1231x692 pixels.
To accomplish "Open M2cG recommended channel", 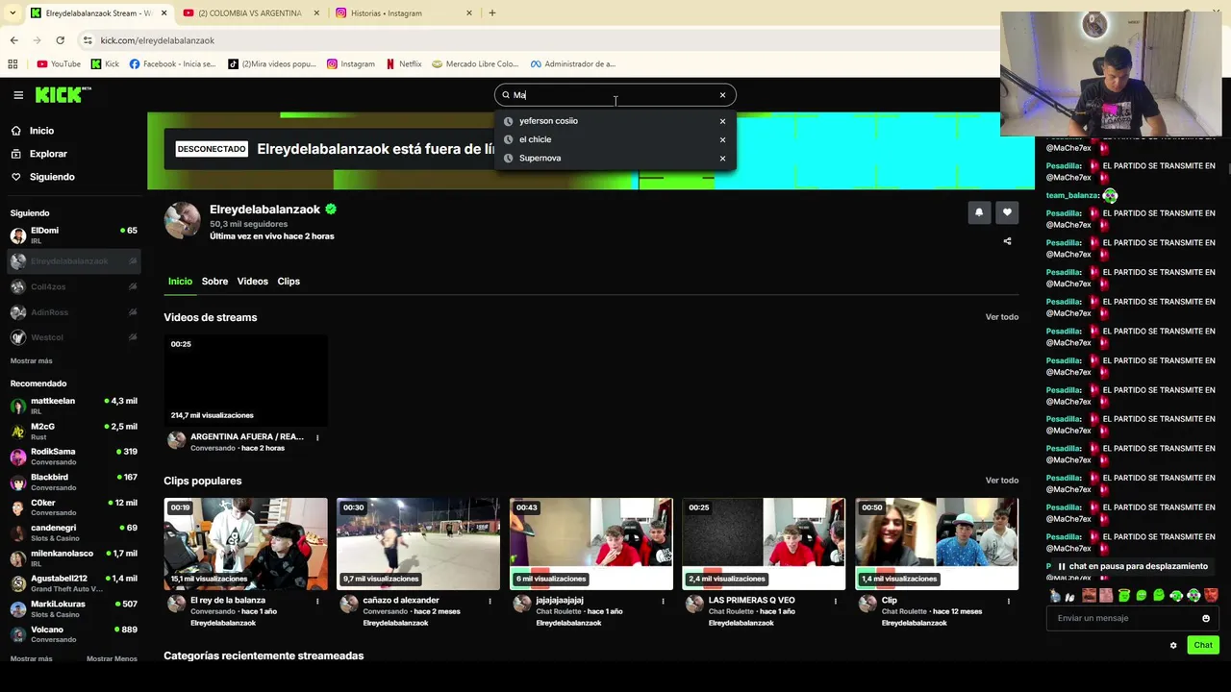I will pyautogui.click(x=73, y=432).
